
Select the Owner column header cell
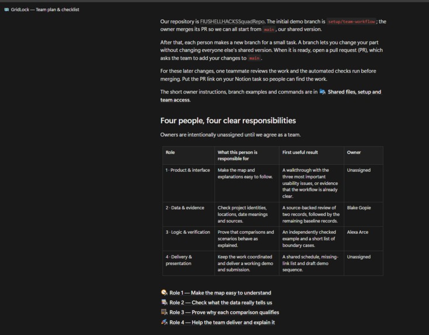[363, 156]
